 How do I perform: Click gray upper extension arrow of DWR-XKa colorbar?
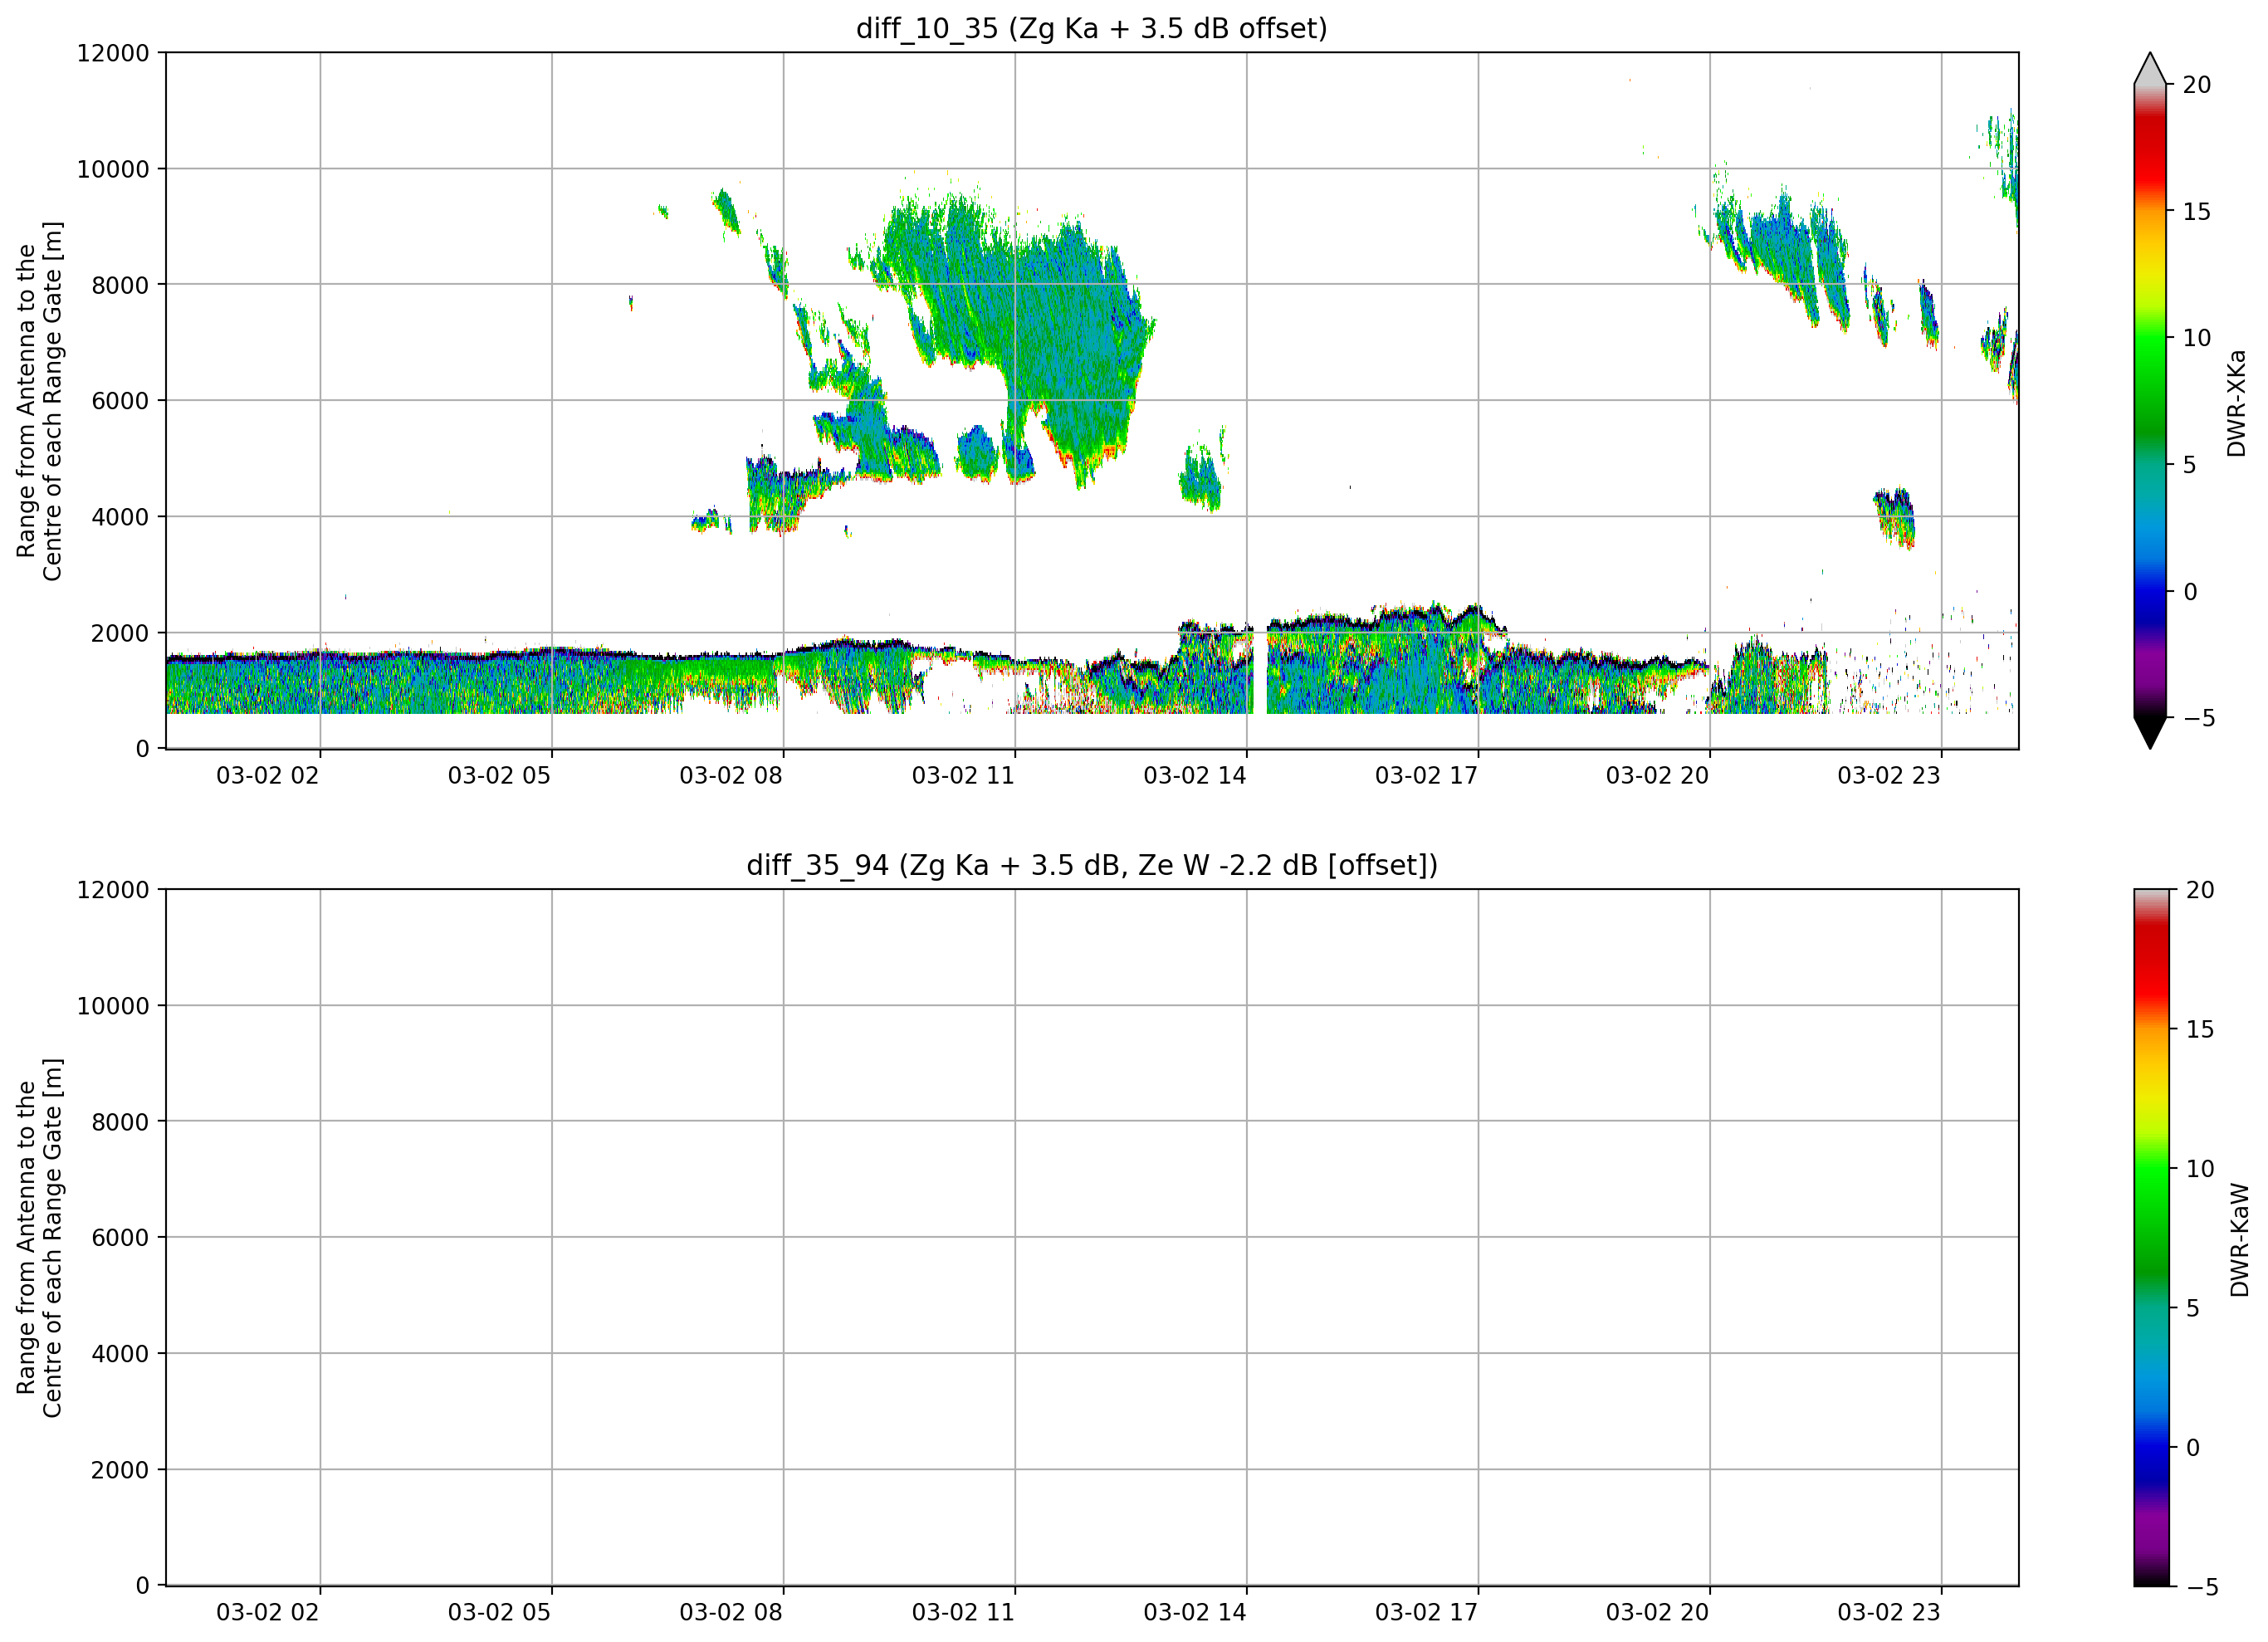pos(2150,68)
